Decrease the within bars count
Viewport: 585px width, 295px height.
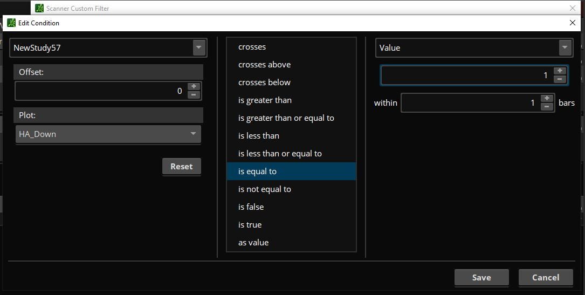pos(547,107)
